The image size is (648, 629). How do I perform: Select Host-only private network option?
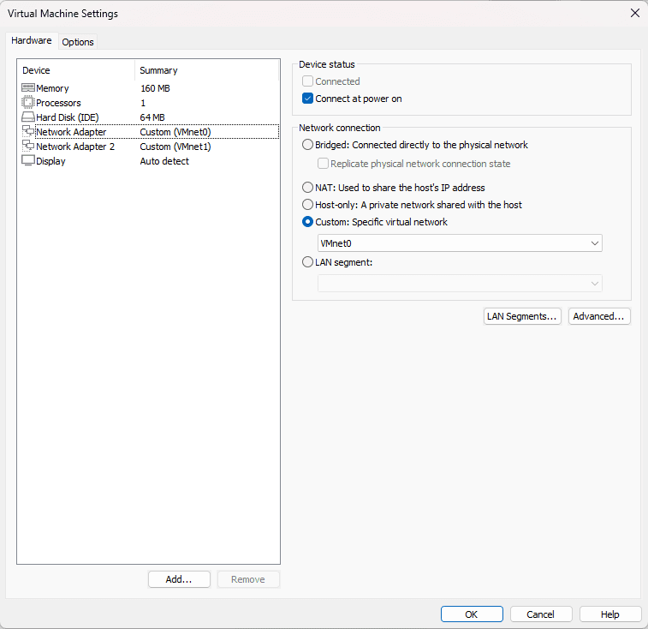pos(308,205)
